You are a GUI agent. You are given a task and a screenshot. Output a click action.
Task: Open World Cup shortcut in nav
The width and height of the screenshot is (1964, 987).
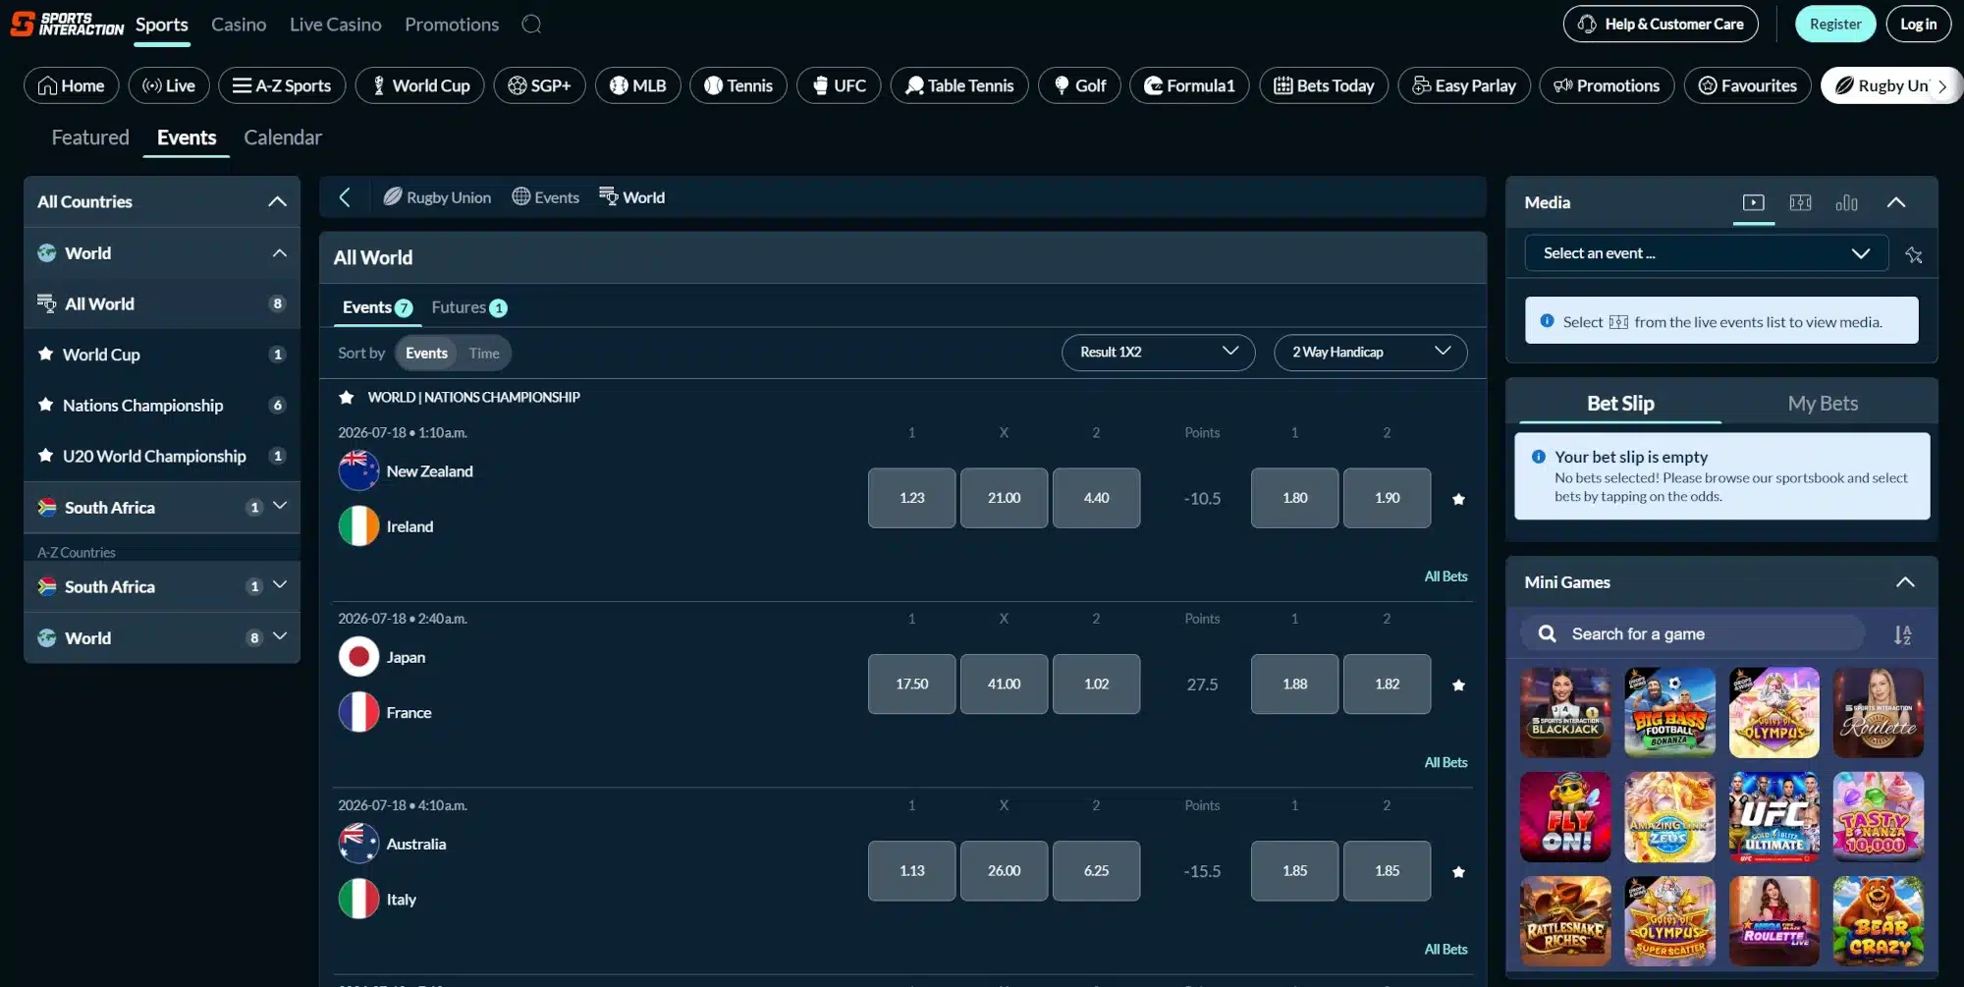click(419, 85)
